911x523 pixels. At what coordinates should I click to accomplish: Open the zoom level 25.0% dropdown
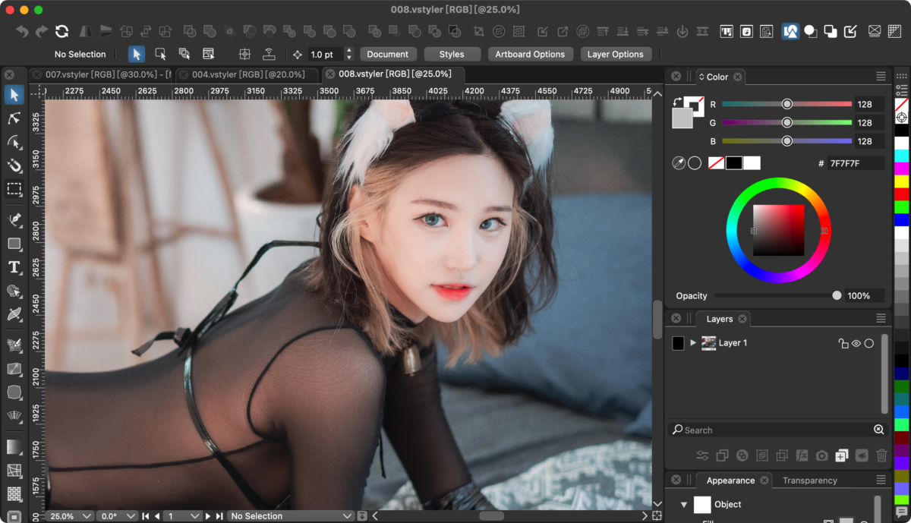[x=69, y=516]
